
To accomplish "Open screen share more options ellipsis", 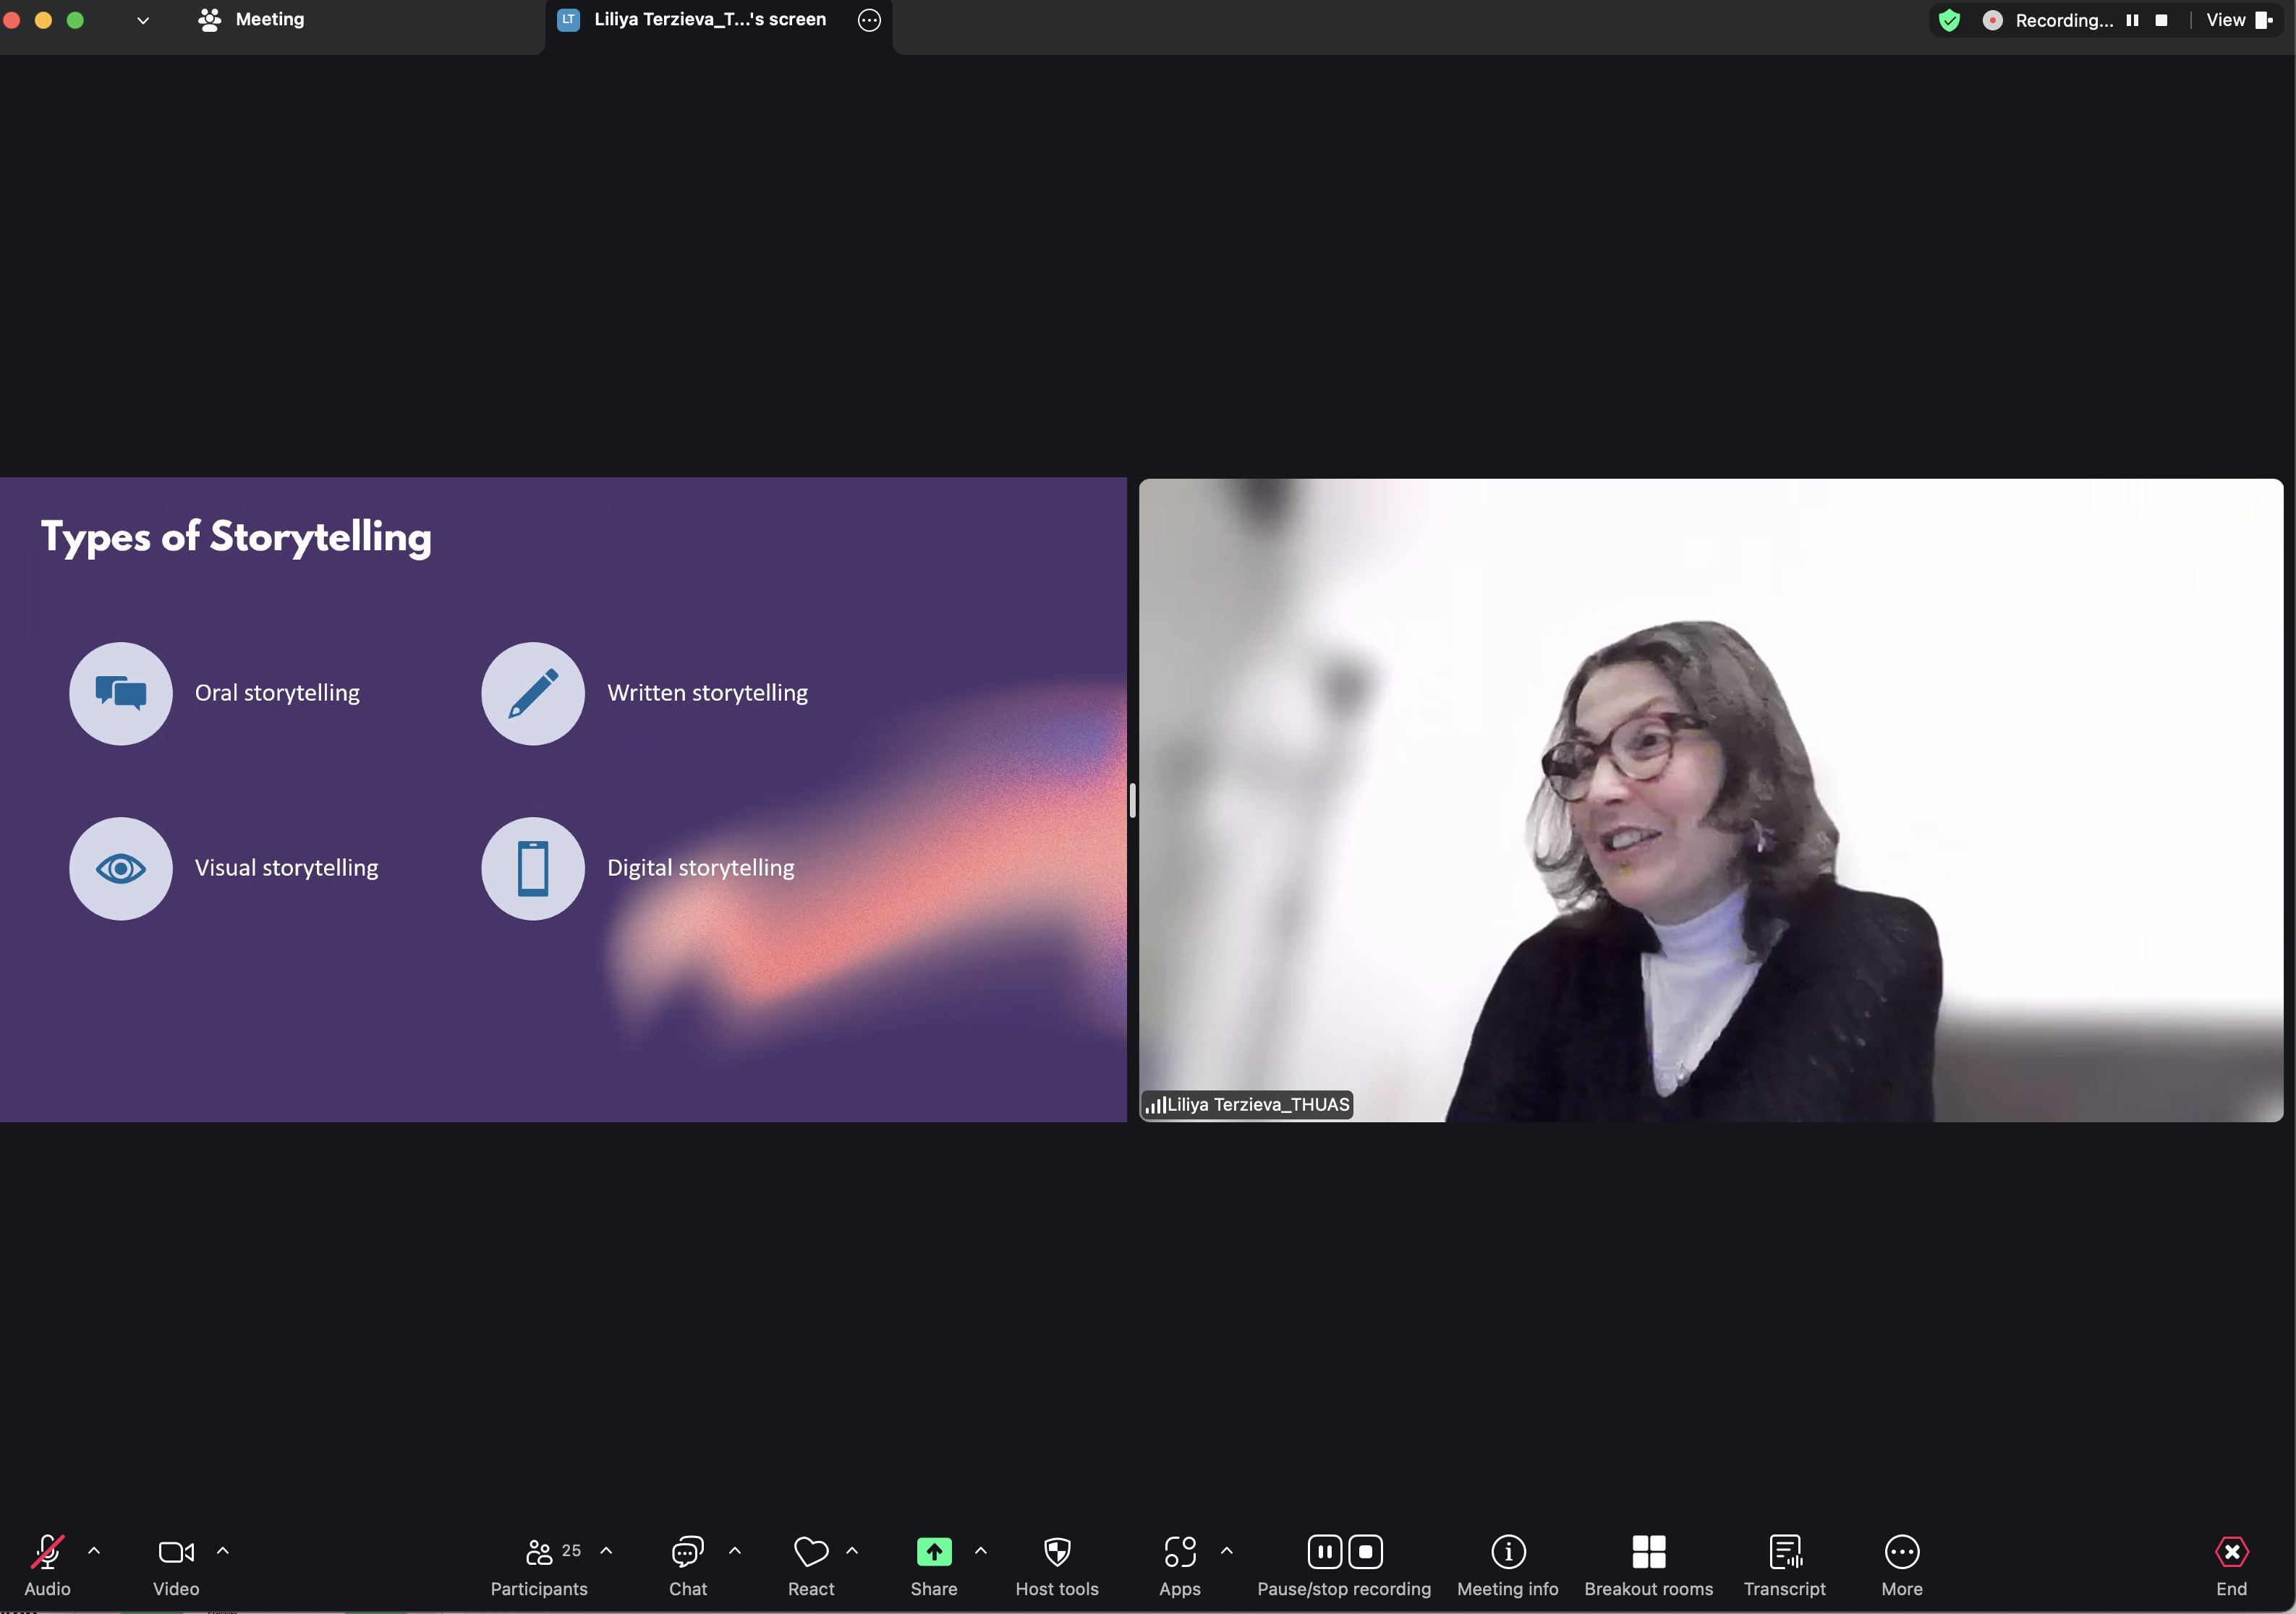I will point(869,20).
